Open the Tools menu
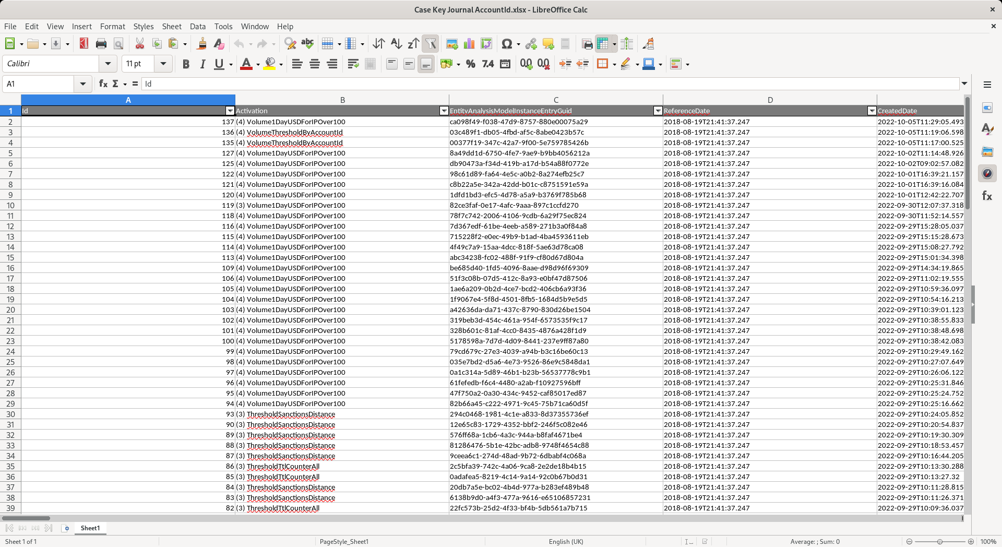1002x547 pixels. (x=223, y=26)
